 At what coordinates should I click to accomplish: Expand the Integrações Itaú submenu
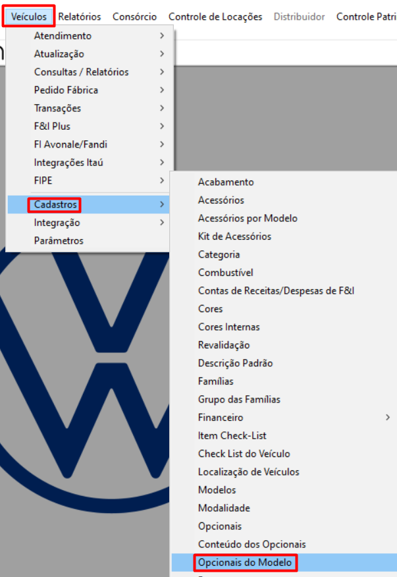click(x=89, y=162)
